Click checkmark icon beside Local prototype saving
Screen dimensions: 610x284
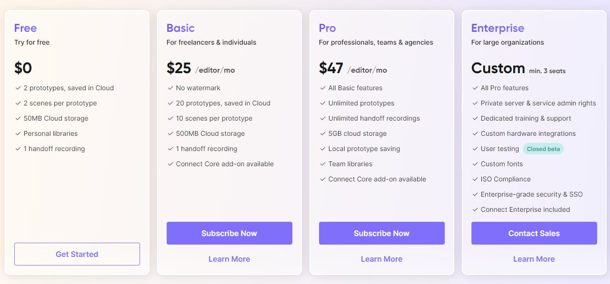tap(322, 149)
